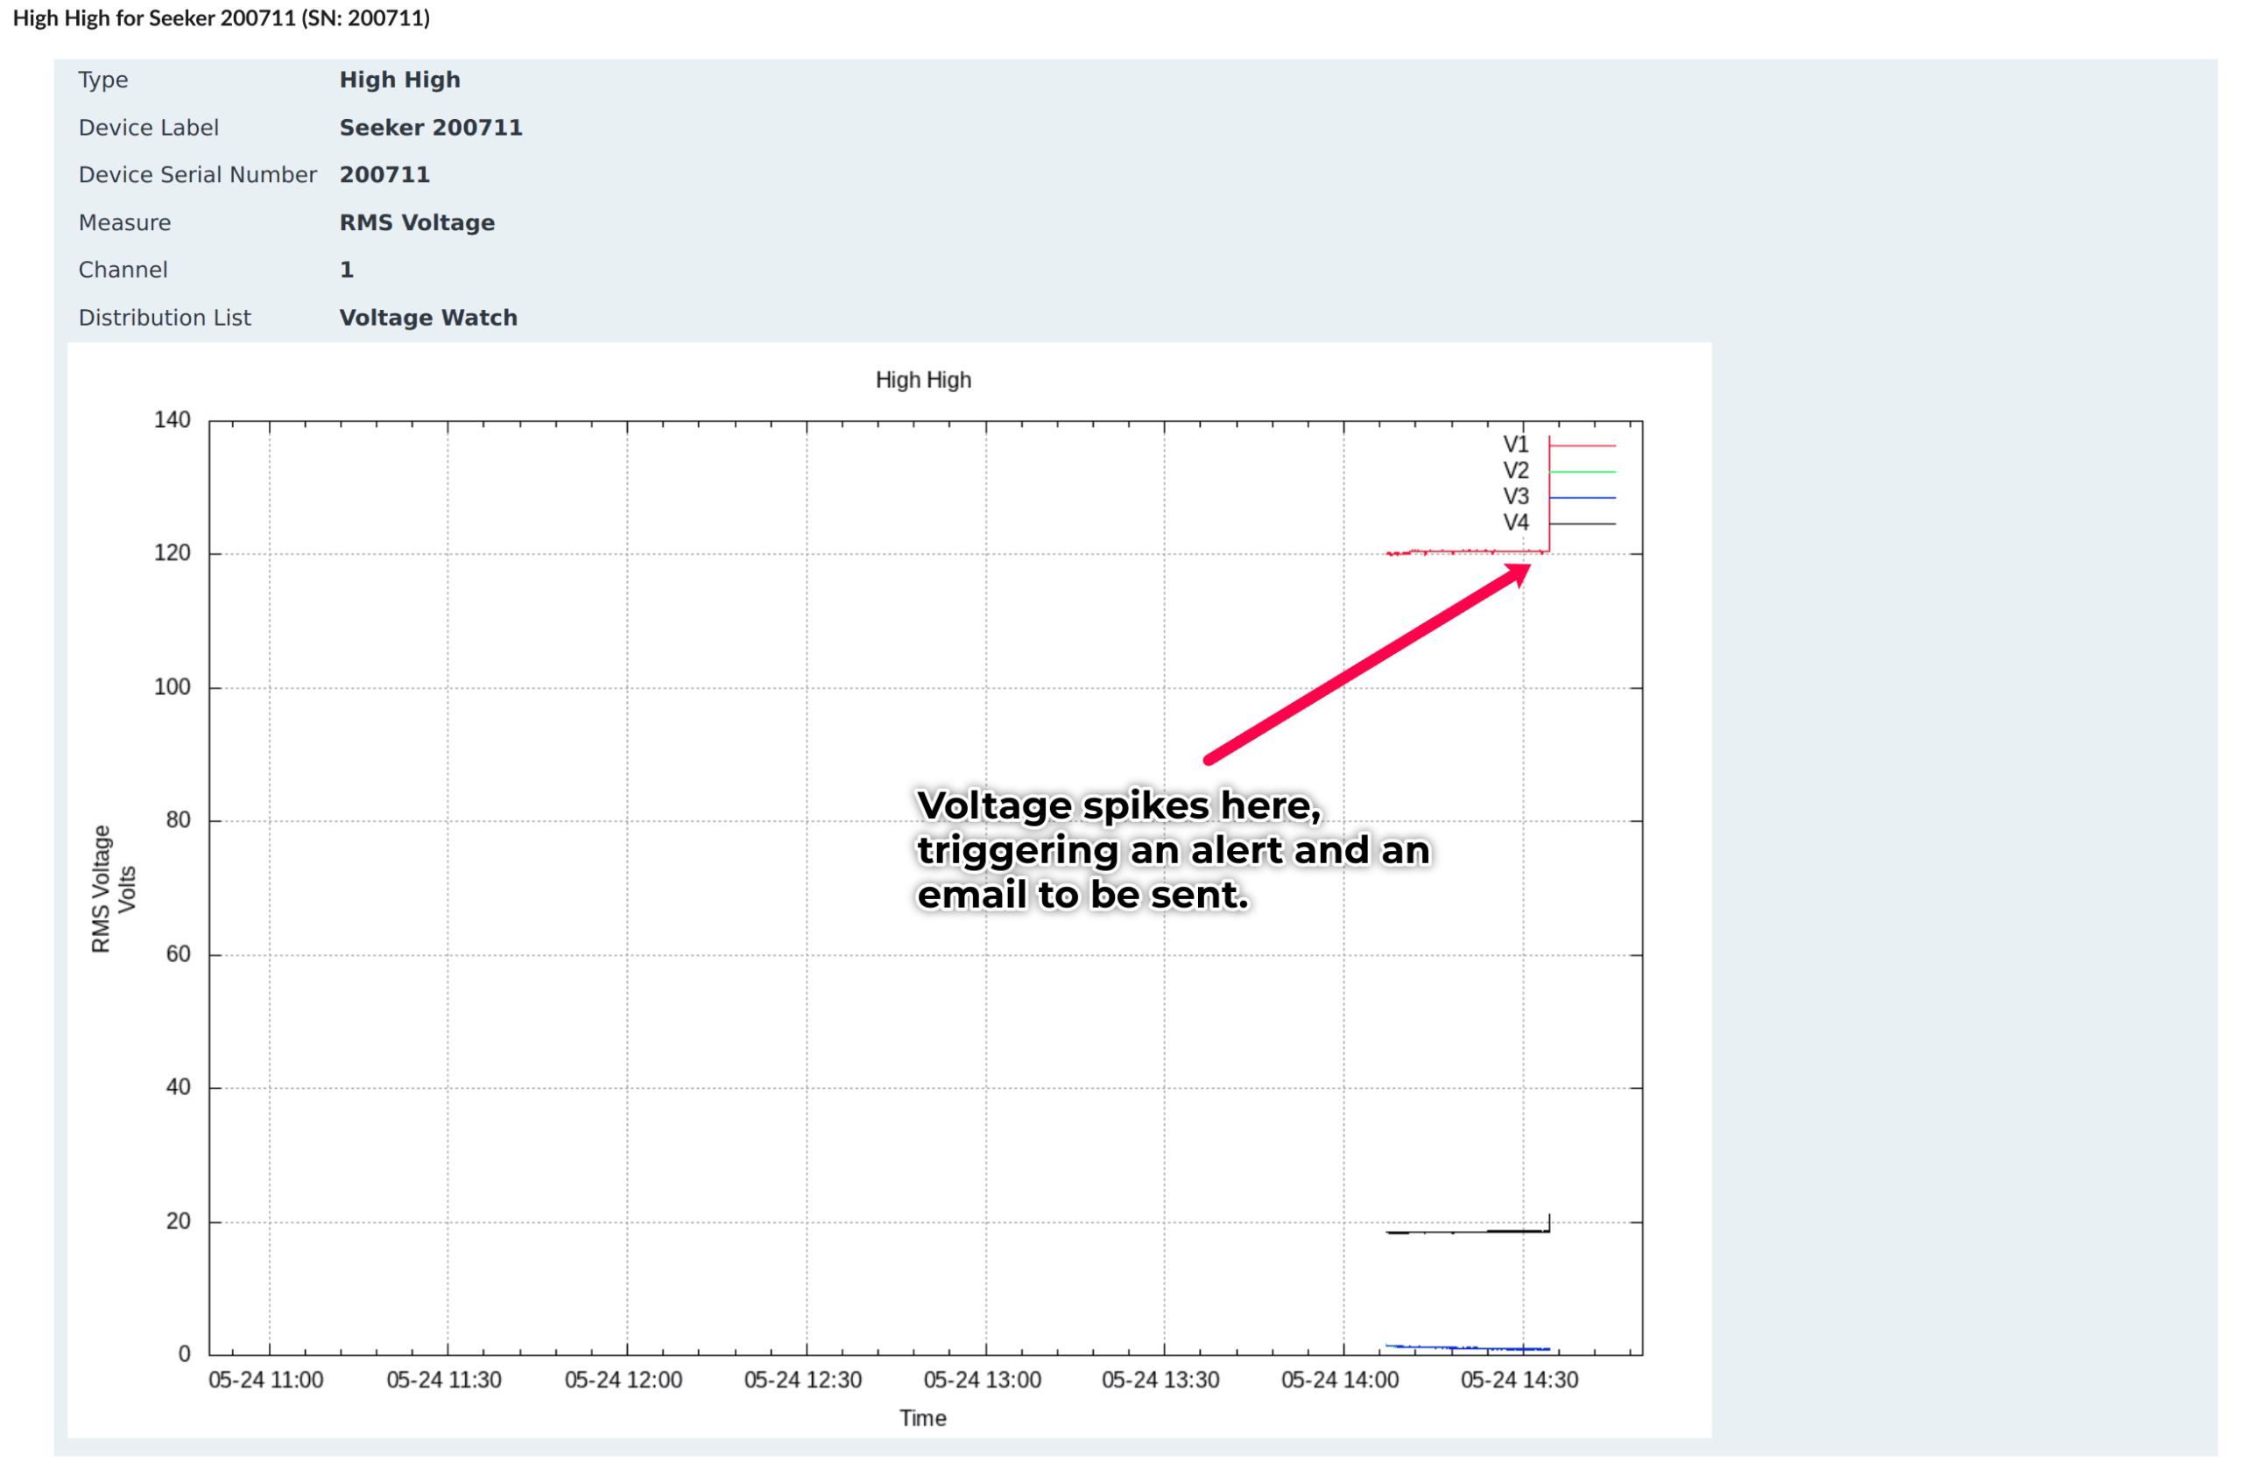
Task: Click the green V2 line swatch in legend
Action: (1583, 470)
